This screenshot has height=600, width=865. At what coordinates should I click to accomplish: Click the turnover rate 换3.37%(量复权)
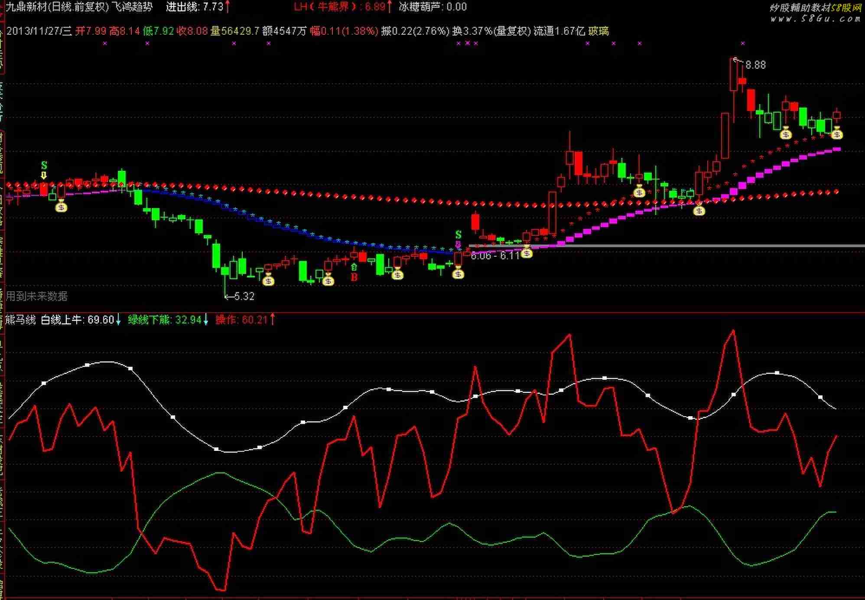point(491,31)
